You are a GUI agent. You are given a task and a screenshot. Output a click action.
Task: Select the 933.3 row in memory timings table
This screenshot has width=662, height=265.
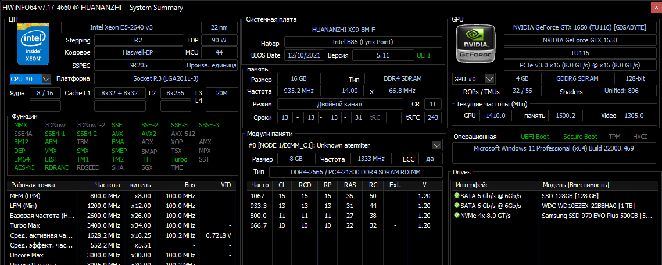(344, 206)
